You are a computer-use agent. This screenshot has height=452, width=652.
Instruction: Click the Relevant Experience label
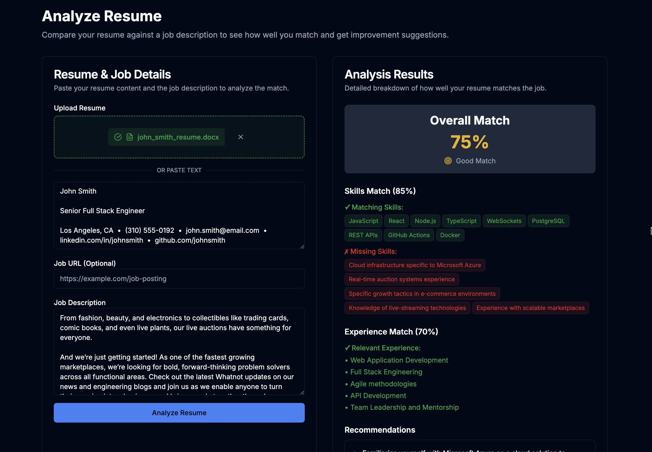pos(382,348)
